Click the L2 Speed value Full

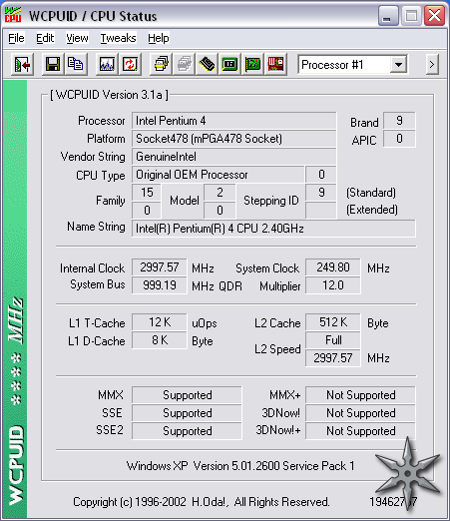click(333, 340)
